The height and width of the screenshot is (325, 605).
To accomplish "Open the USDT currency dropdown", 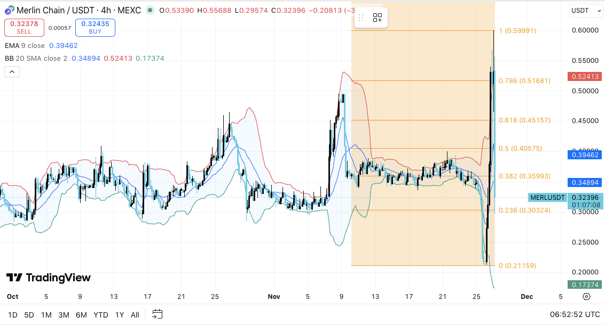I will (x=586, y=11).
